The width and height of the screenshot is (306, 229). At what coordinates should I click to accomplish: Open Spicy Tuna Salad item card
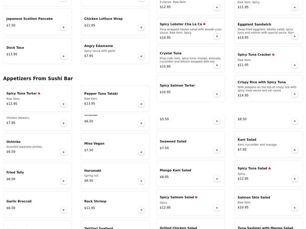point(260,168)
